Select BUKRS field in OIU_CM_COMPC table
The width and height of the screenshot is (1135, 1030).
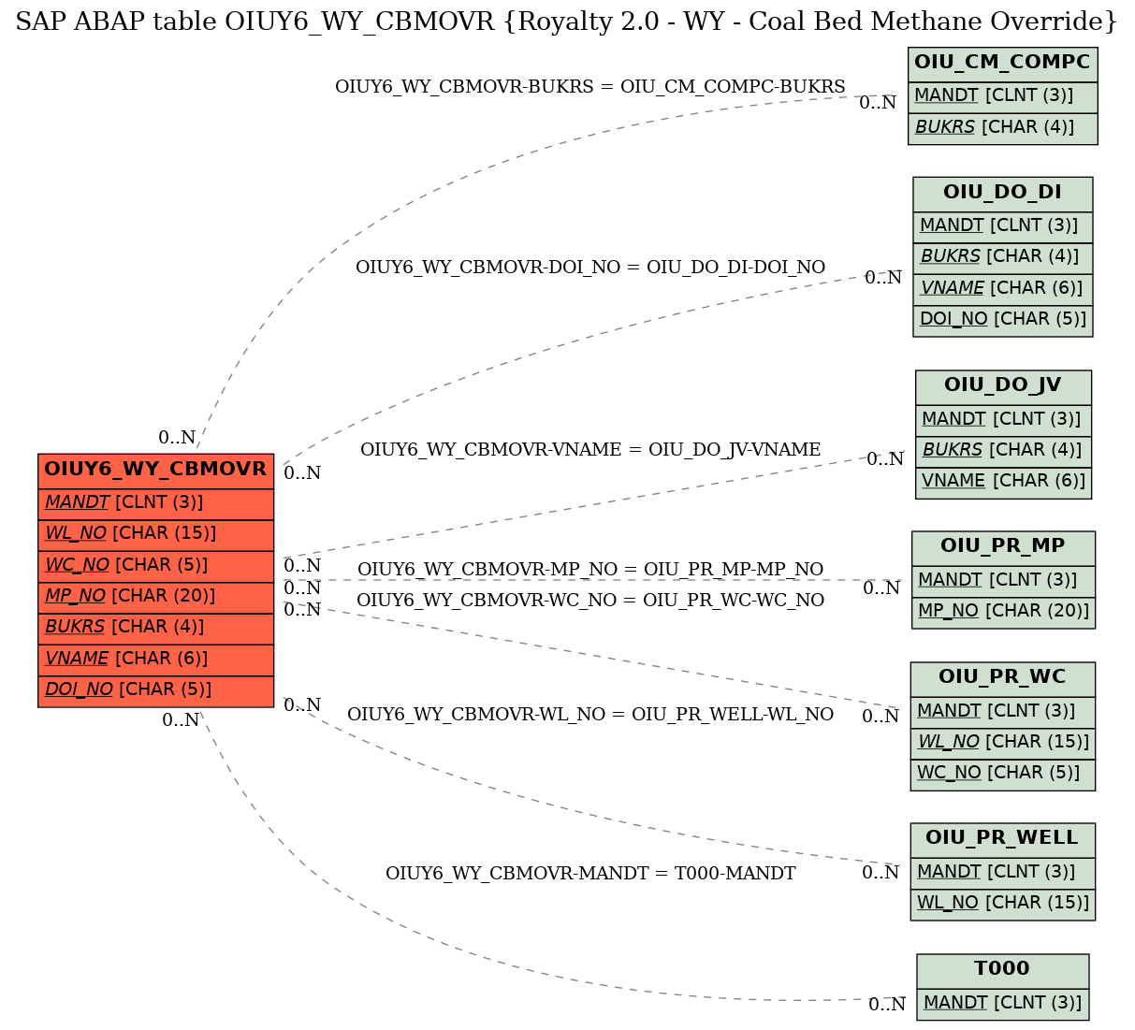click(x=1003, y=128)
